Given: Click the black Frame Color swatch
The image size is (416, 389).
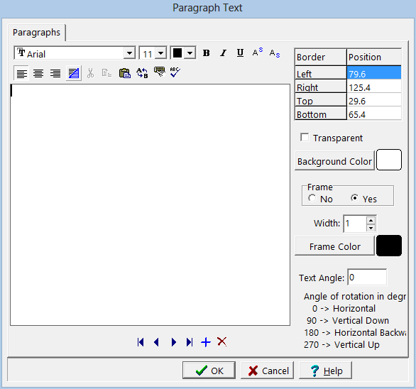Looking at the screenshot, I should [x=389, y=246].
